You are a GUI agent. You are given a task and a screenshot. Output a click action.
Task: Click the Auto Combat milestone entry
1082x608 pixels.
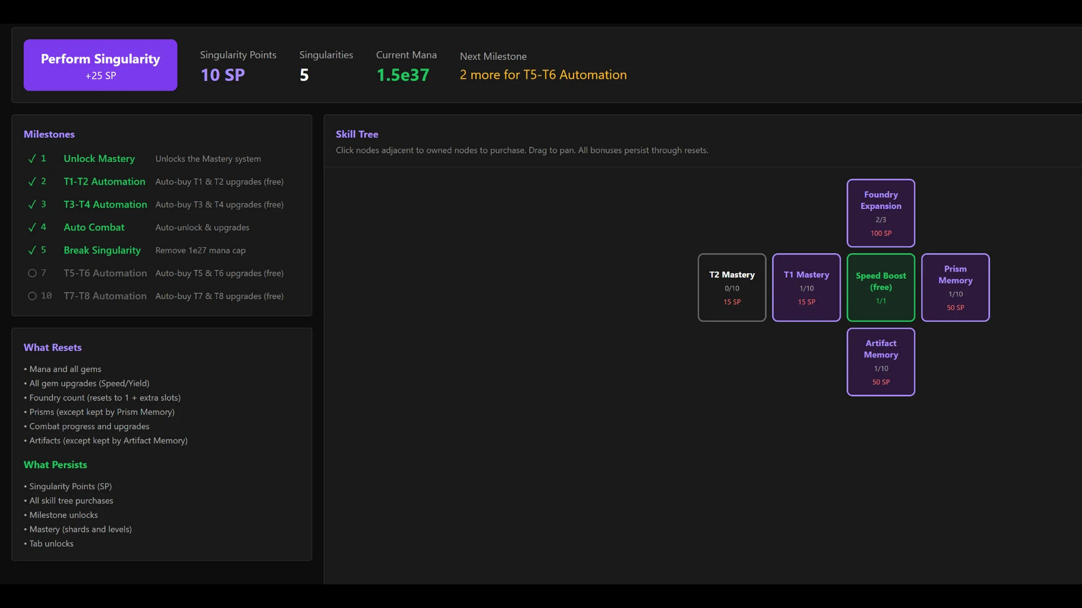click(94, 227)
